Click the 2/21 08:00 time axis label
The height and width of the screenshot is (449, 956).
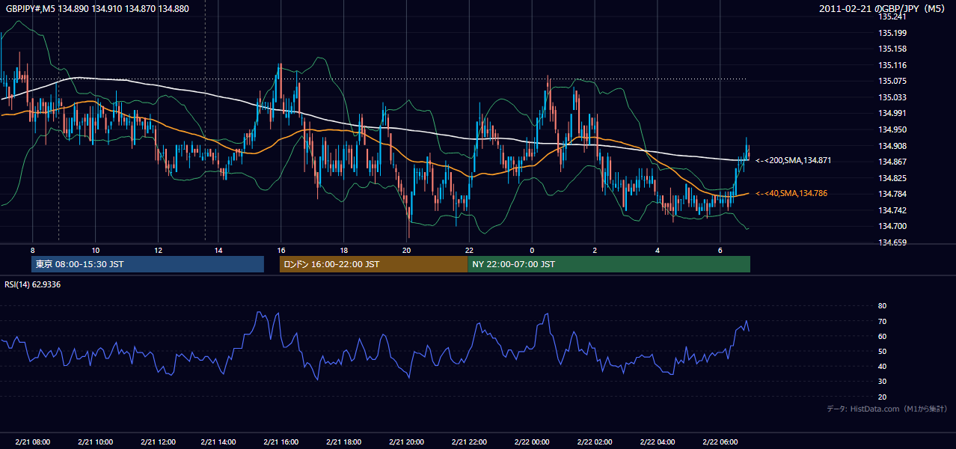(32, 442)
